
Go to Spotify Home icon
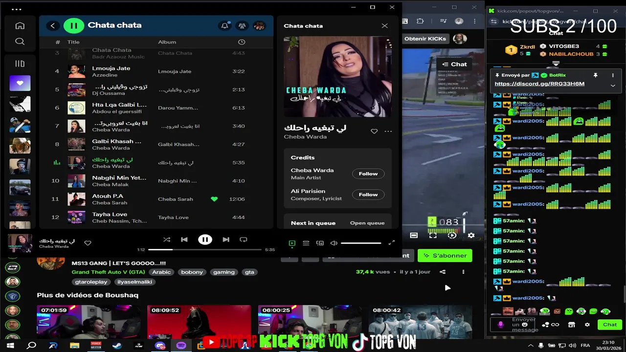pyautogui.click(x=20, y=26)
